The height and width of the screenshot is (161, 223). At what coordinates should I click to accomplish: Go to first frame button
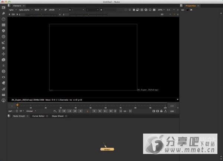coord(64,111)
